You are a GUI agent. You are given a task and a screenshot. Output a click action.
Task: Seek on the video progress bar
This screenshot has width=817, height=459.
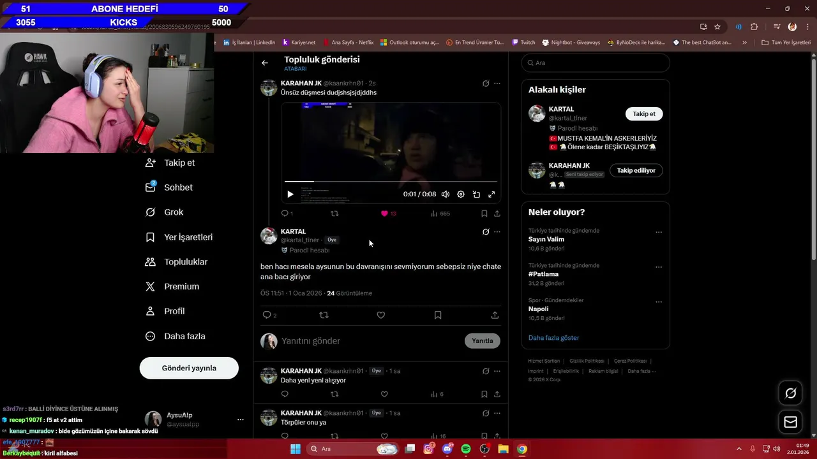(x=391, y=182)
